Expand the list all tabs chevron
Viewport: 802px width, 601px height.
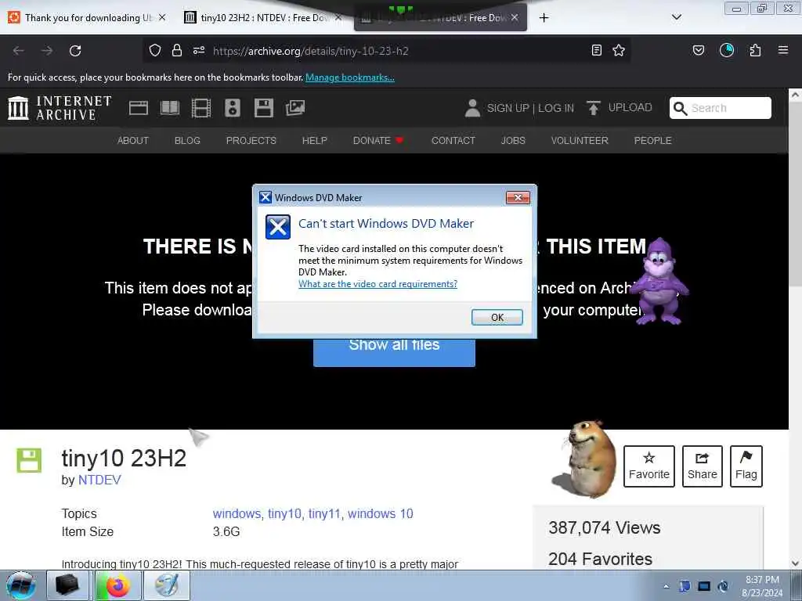677,17
